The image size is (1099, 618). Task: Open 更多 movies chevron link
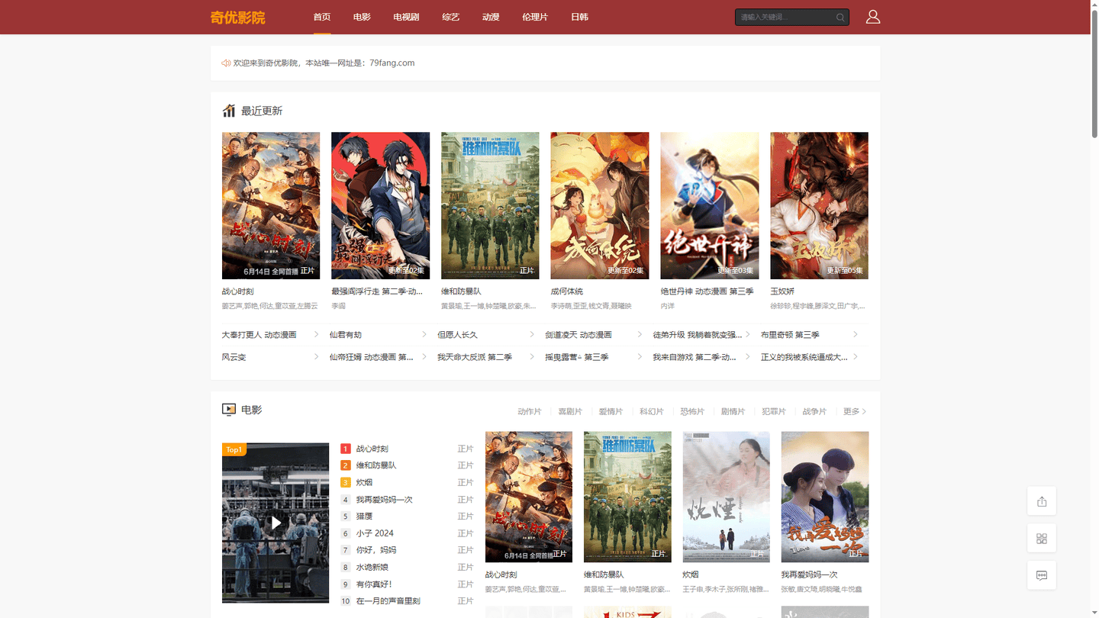855,411
